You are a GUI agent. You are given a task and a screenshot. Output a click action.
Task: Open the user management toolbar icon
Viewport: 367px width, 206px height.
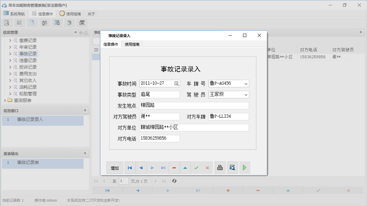point(44,22)
